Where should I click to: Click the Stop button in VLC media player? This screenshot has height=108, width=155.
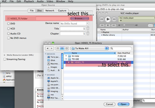108,25
